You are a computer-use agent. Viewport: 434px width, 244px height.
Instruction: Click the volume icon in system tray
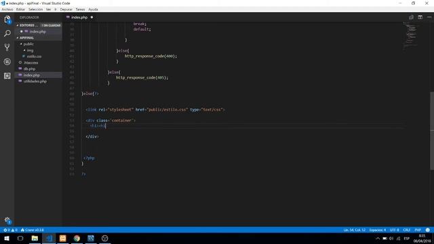tap(391, 239)
